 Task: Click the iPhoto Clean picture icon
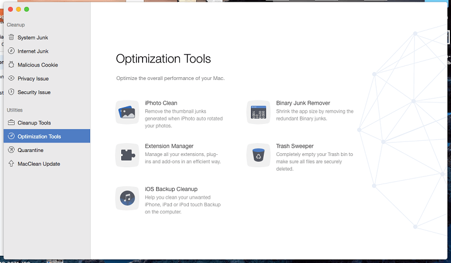pyautogui.click(x=127, y=112)
